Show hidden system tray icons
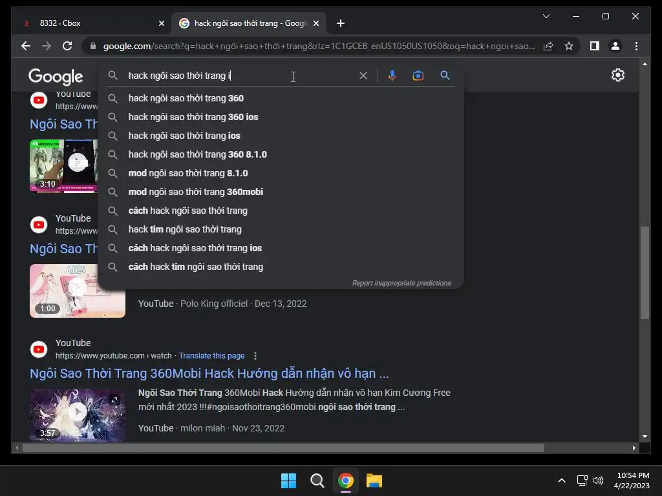This screenshot has height=496, width=662. pos(562,480)
